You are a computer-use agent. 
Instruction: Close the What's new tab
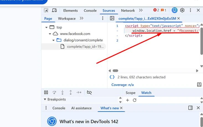121,108
